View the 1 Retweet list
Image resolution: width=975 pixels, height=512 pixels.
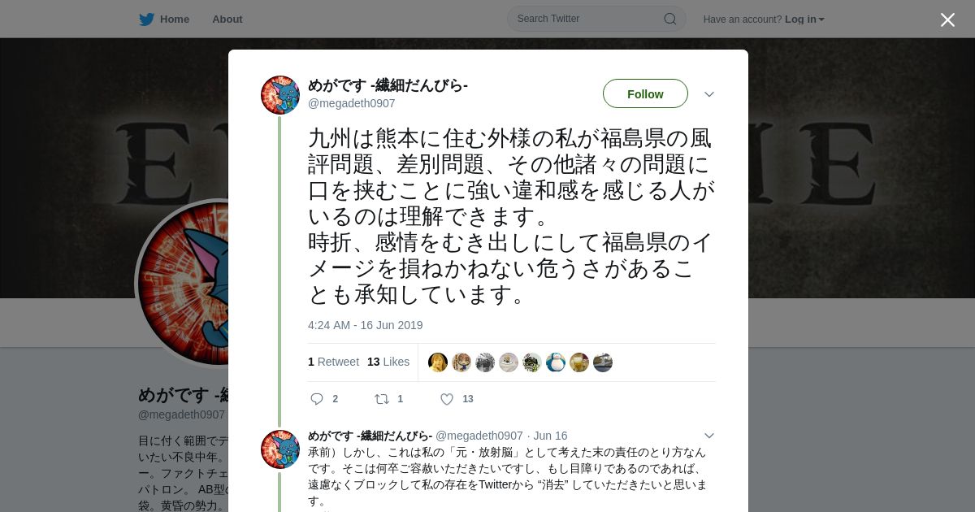coord(333,362)
